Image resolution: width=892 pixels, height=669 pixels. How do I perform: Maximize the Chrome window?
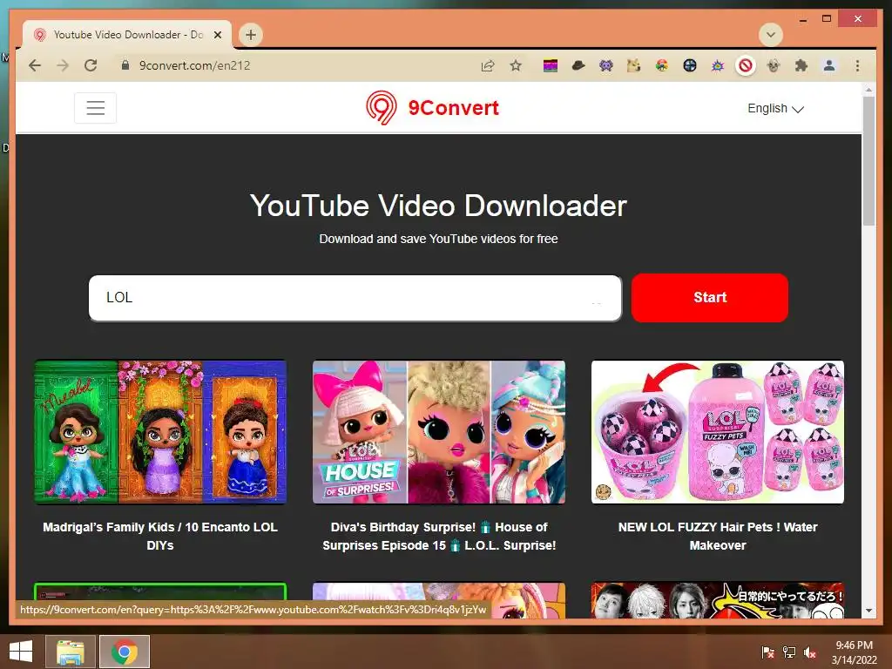click(827, 19)
